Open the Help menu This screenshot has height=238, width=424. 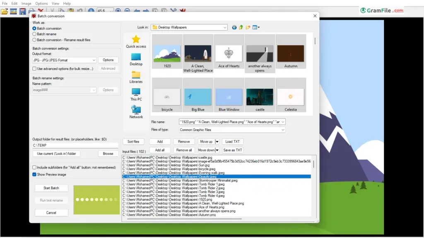click(67, 3)
